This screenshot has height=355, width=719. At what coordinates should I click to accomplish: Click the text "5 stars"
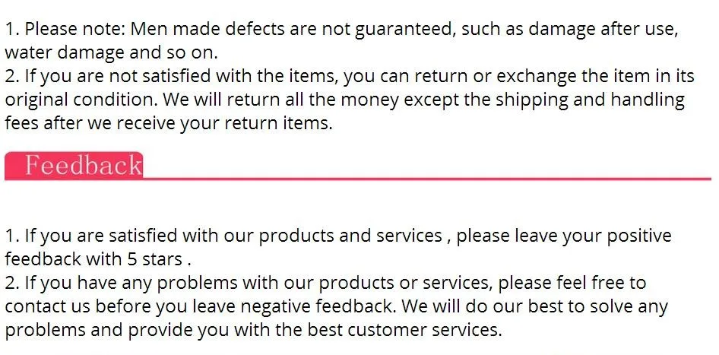pyautogui.click(x=154, y=259)
